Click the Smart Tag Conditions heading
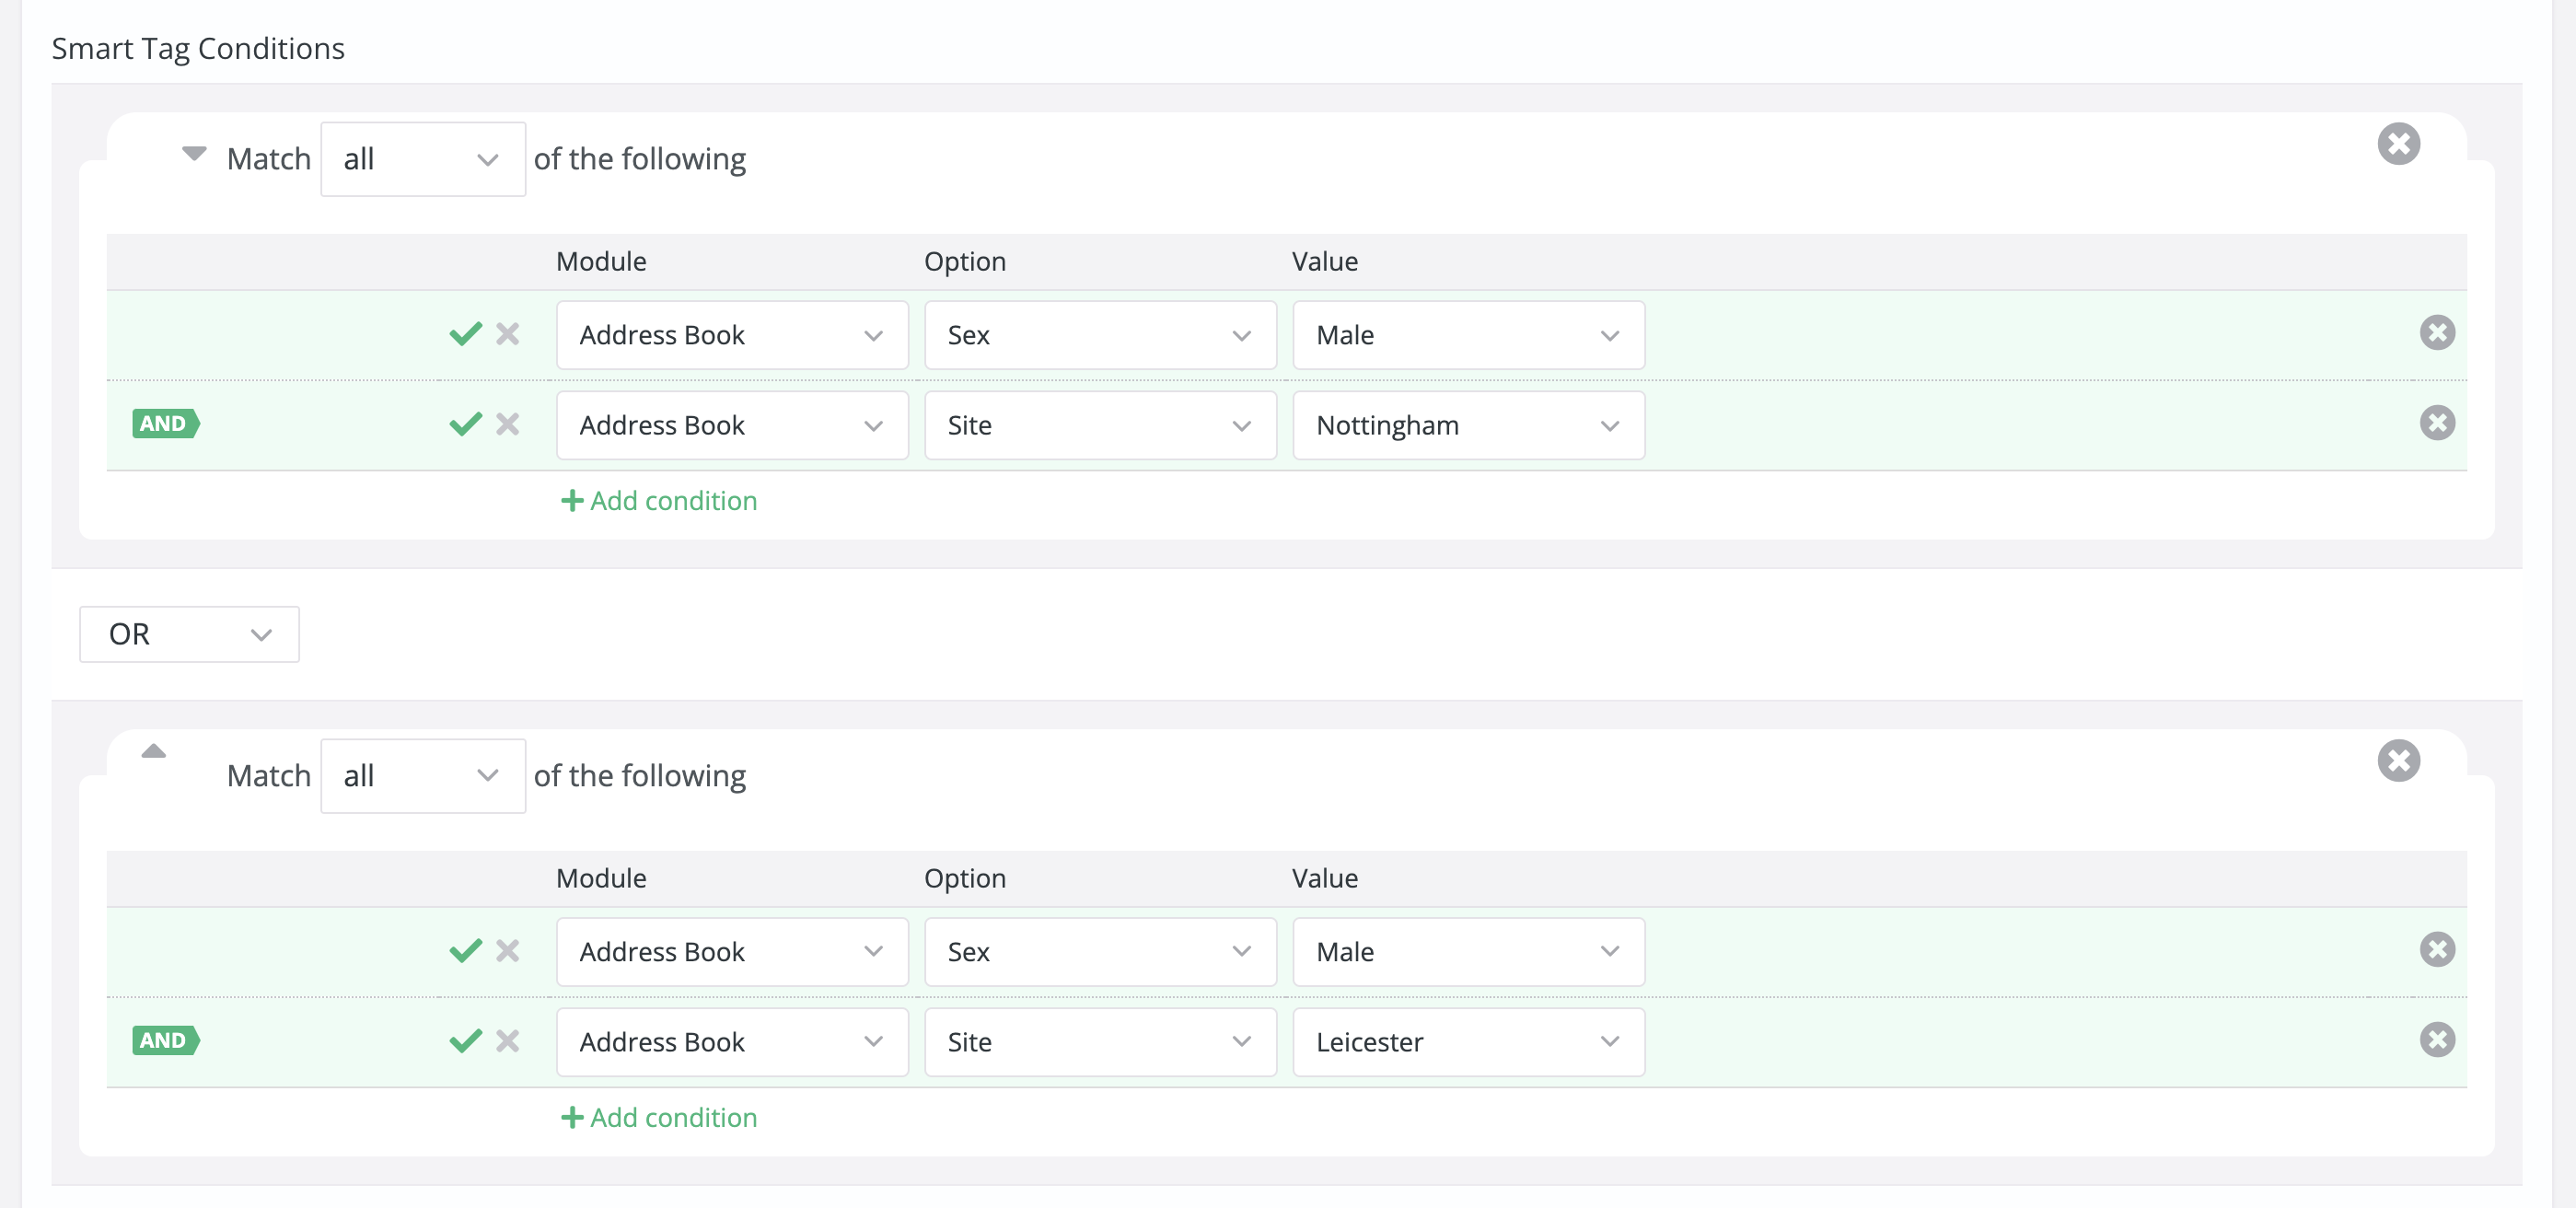This screenshot has height=1208, width=2576. click(198, 49)
